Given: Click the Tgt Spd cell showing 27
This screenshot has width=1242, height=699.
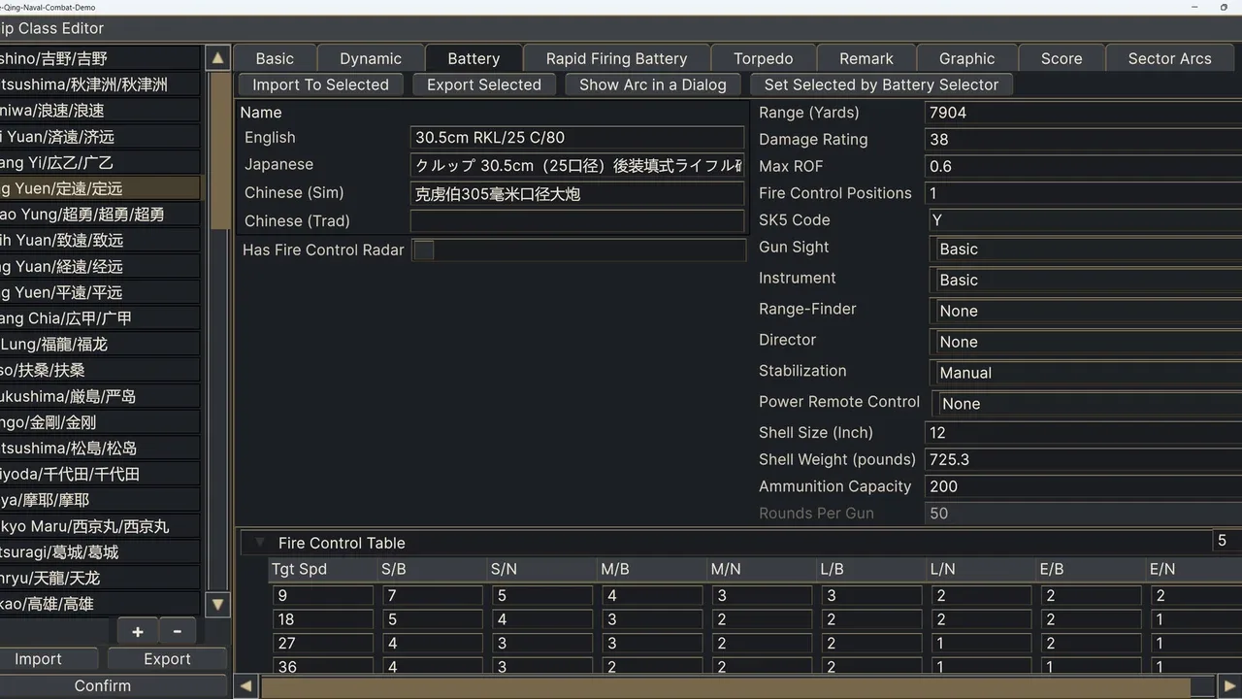Looking at the screenshot, I should pos(322,643).
